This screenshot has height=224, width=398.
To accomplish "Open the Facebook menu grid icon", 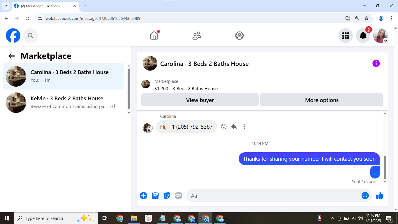I will pyautogui.click(x=346, y=36).
